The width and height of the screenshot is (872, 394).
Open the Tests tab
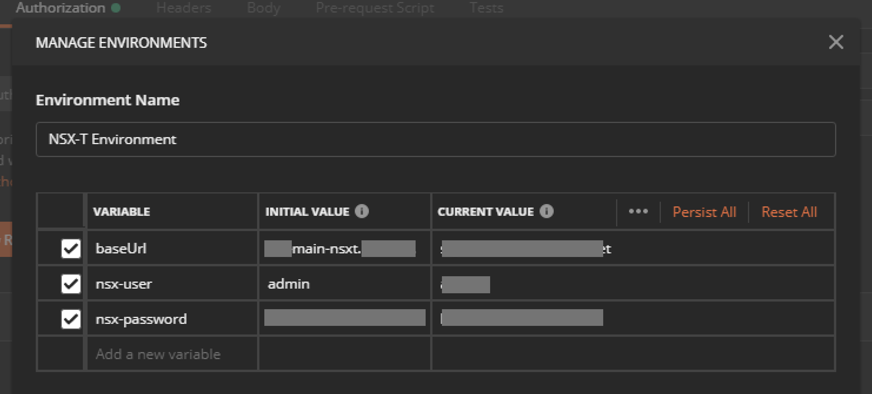point(486,8)
